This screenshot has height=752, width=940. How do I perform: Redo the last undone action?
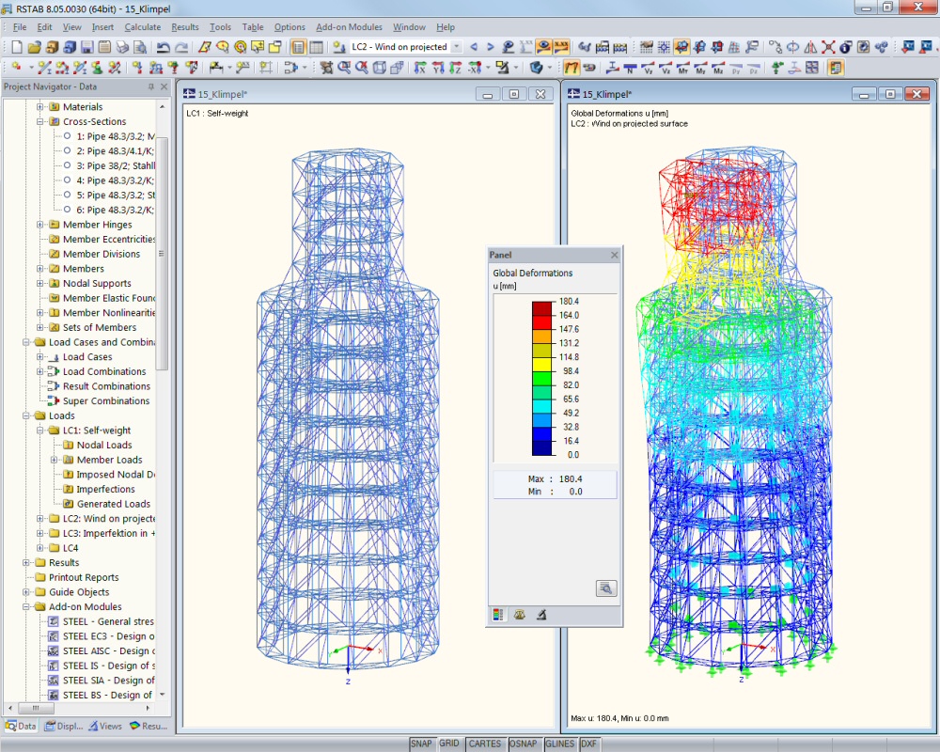pyautogui.click(x=180, y=47)
